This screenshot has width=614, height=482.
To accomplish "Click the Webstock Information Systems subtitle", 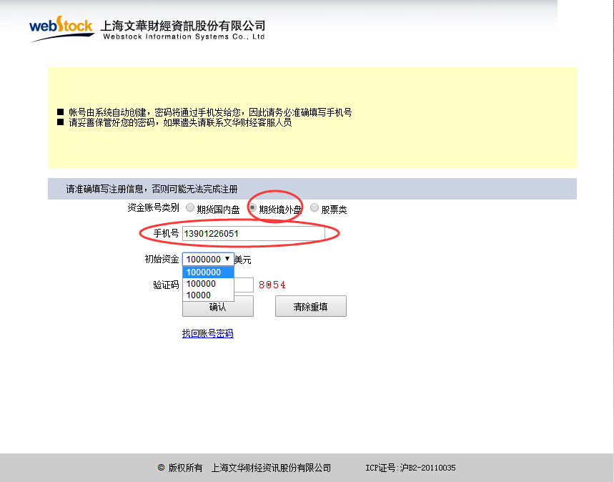I will click(x=184, y=37).
